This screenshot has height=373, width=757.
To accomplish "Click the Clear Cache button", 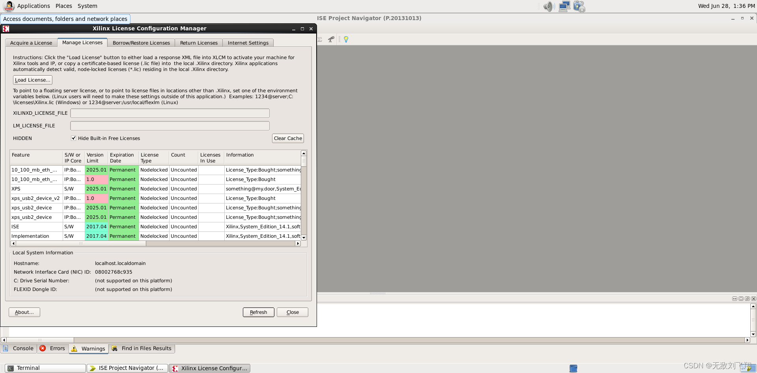I will [x=288, y=138].
